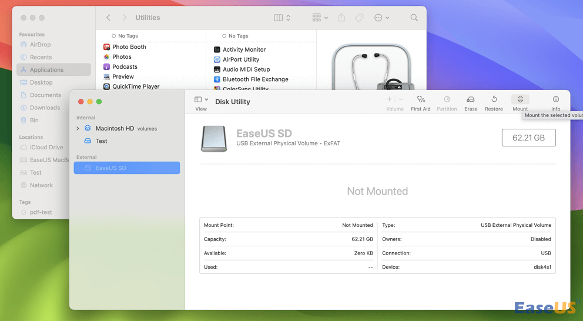
Task: Select the Test volume in sidebar
Action: tap(101, 141)
